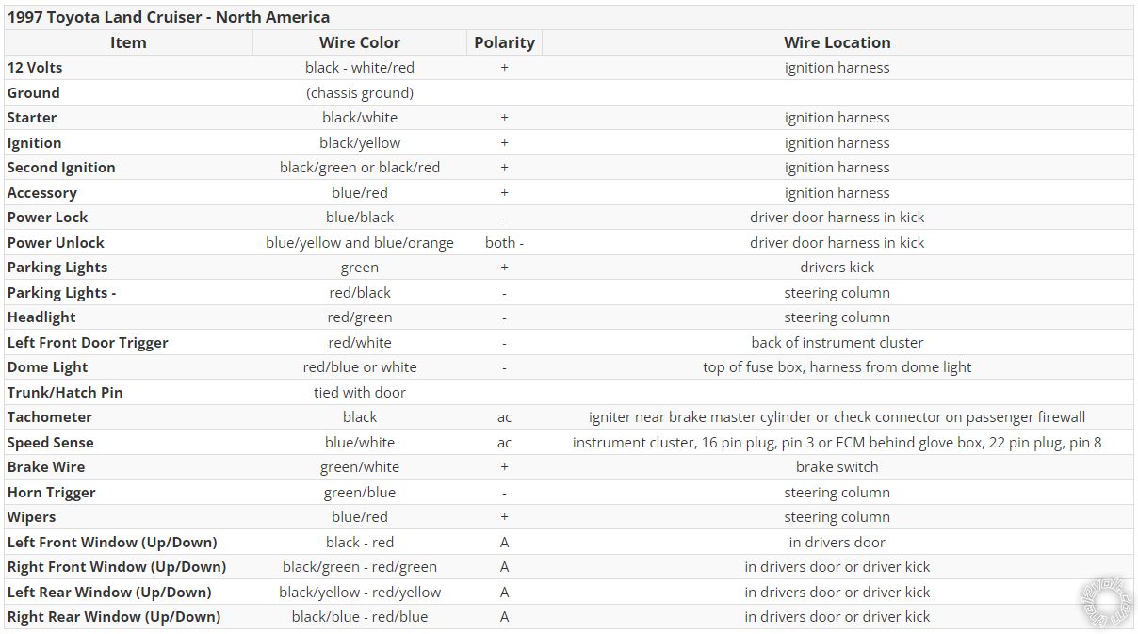Viewport: 1138px width, 634px height.
Task: Click the Power Unlock 'both -' polarity cell
Action: coord(504,242)
